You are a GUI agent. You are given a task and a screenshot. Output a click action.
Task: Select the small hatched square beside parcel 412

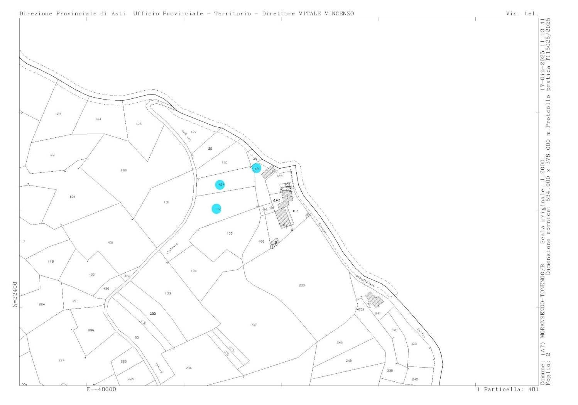(308, 215)
